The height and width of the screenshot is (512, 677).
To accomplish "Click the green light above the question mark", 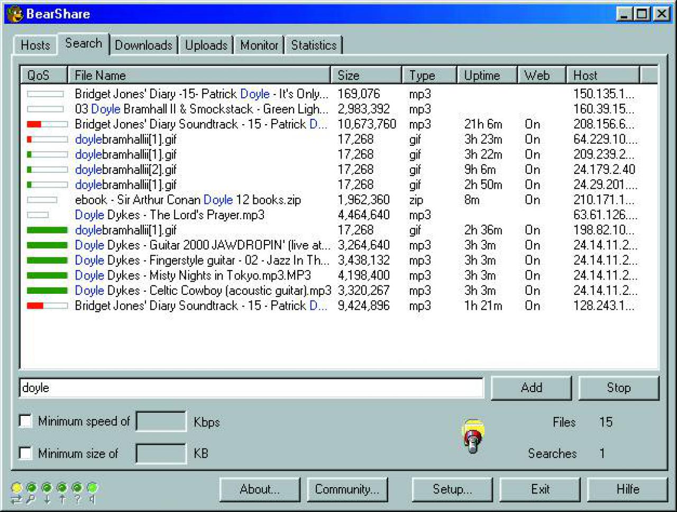I will tap(77, 487).
